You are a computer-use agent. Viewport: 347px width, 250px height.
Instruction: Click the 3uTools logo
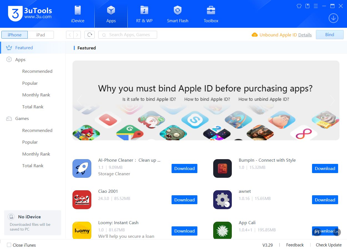(x=30, y=13)
